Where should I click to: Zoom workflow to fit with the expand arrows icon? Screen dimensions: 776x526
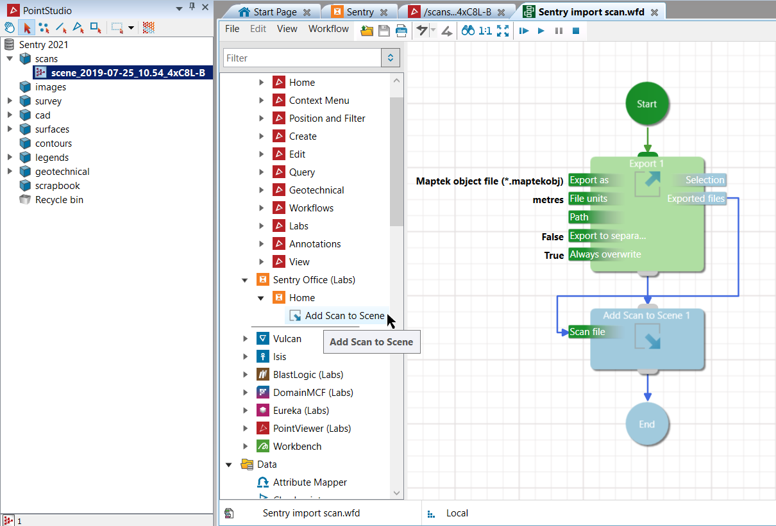click(x=503, y=30)
